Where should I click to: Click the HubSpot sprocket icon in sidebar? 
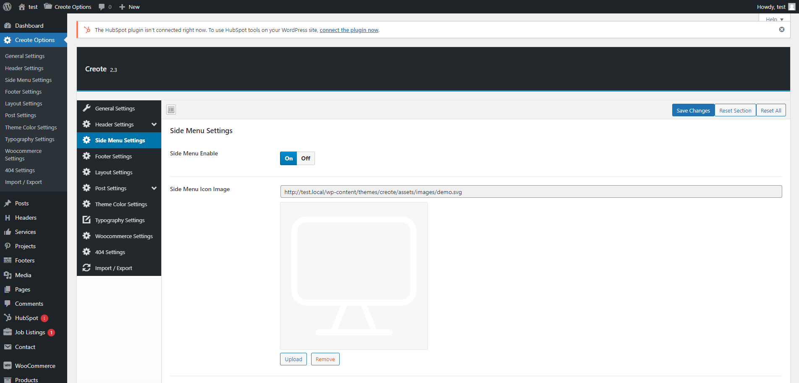(x=8, y=318)
